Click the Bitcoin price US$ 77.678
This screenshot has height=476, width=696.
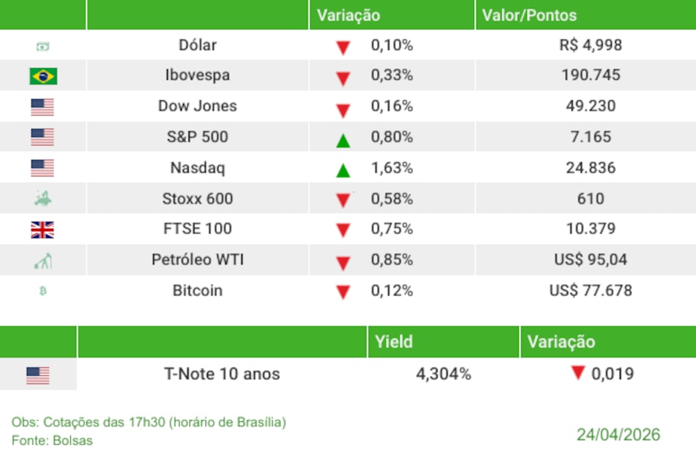coord(591,290)
